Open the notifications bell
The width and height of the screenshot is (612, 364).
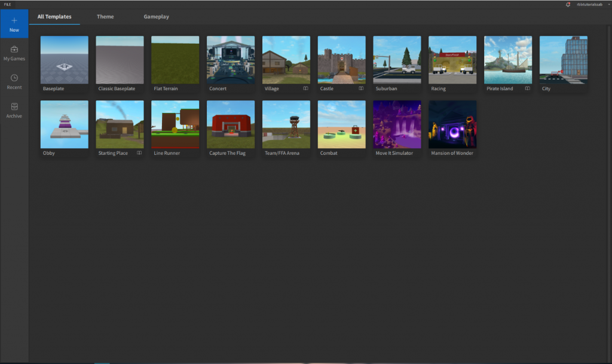click(x=567, y=4)
